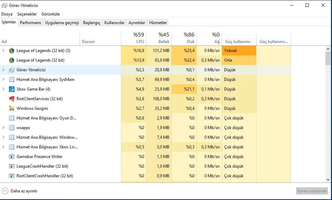The image size is (332, 200).
Task: Click the RiotClientServices red icon
Action: tap(11, 99)
